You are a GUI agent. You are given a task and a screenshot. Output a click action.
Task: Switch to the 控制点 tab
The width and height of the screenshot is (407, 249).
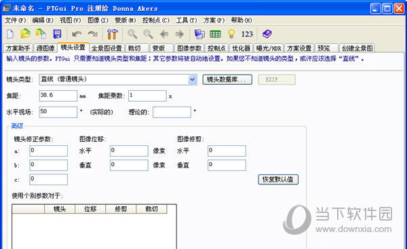tap(216, 48)
